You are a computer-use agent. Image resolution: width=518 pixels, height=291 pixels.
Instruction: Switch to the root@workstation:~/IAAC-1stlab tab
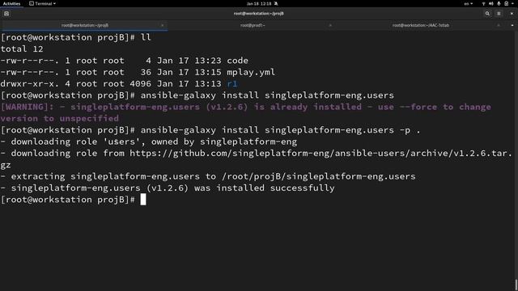(x=421, y=25)
